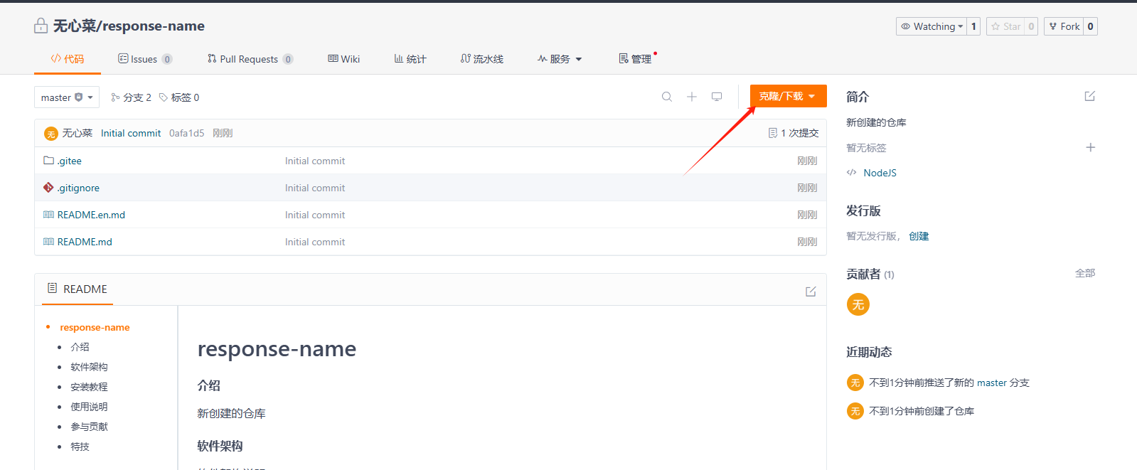This screenshot has width=1137, height=470.
Task: Click the avatar next to 推送了新的 master 分支
Action: click(855, 383)
